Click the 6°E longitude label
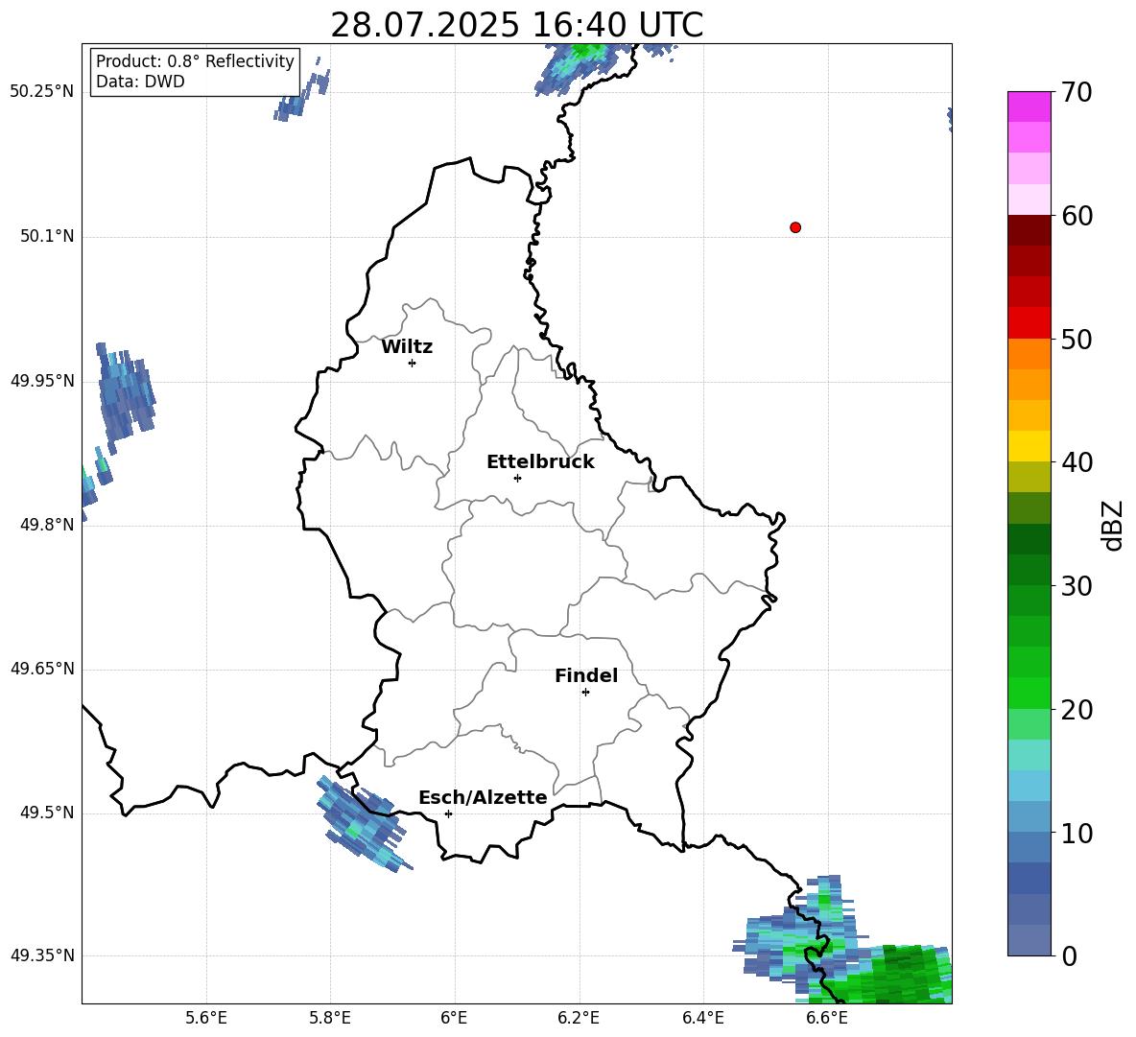Screen dimensions: 1136x1037 [454, 1018]
